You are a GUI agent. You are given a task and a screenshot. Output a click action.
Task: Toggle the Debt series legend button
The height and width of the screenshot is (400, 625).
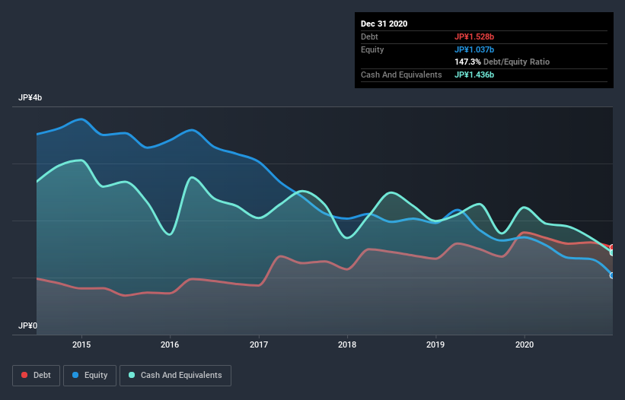tap(37, 376)
